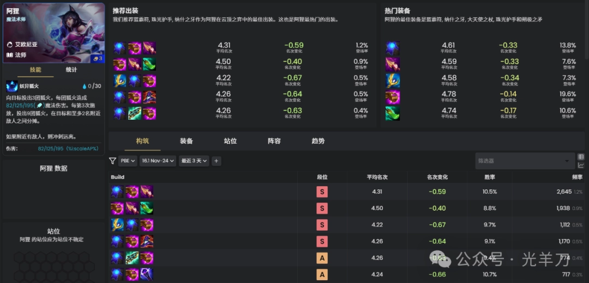Screen dimensions: 589x283
Task: Sort by 平均名次 column header
Action: [377, 177]
